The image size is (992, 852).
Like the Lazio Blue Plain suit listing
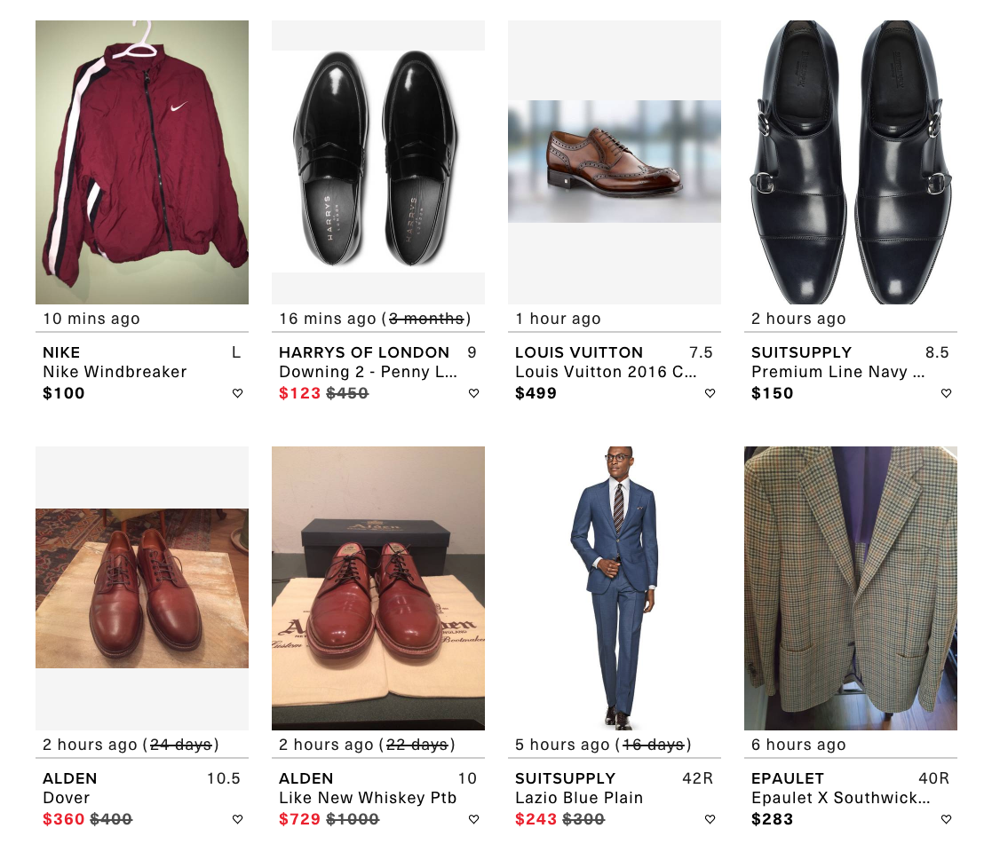(710, 820)
